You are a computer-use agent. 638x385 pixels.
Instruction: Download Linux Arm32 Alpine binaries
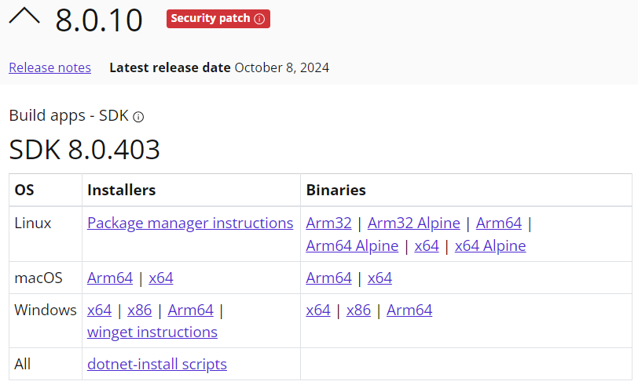[413, 223]
